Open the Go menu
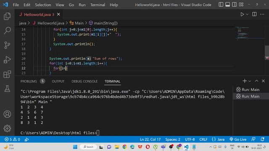 tap(71, 5)
